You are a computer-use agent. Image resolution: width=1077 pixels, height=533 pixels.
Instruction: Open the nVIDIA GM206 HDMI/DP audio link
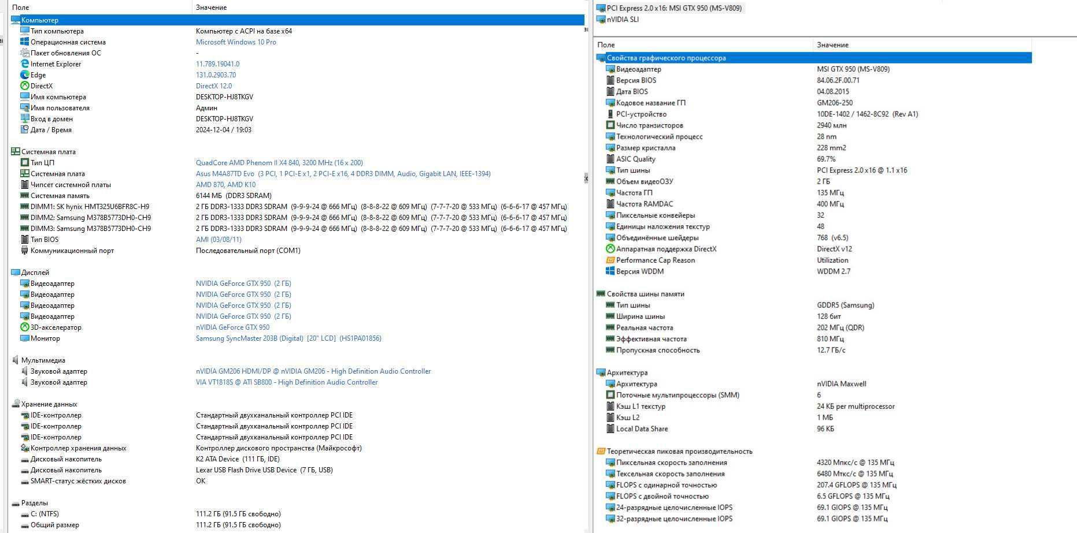[x=313, y=371]
